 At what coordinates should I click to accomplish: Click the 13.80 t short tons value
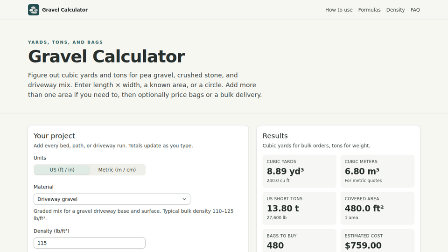(x=283, y=208)
